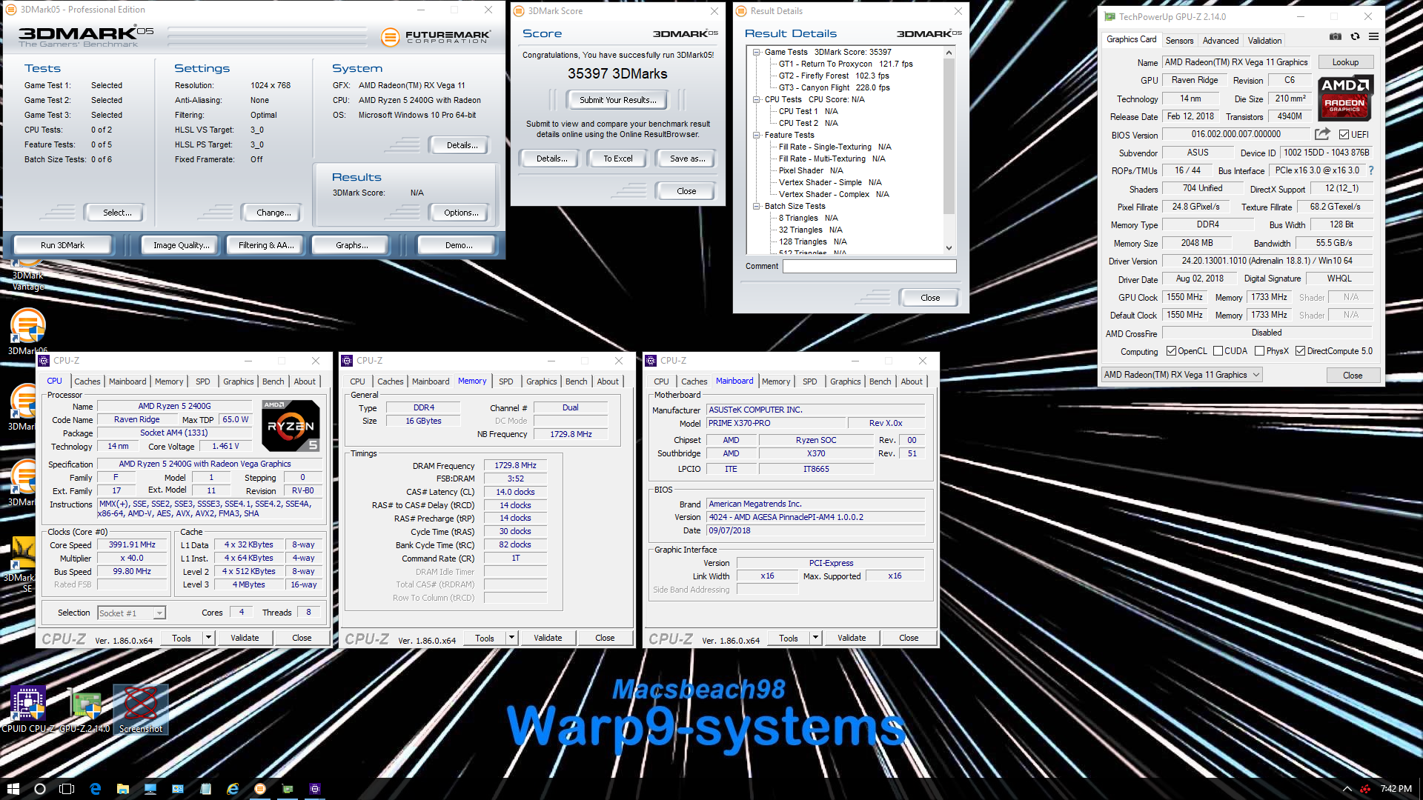The width and height of the screenshot is (1423, 800).
Task: Collapse Game Tests tree node
Action: 756,52
